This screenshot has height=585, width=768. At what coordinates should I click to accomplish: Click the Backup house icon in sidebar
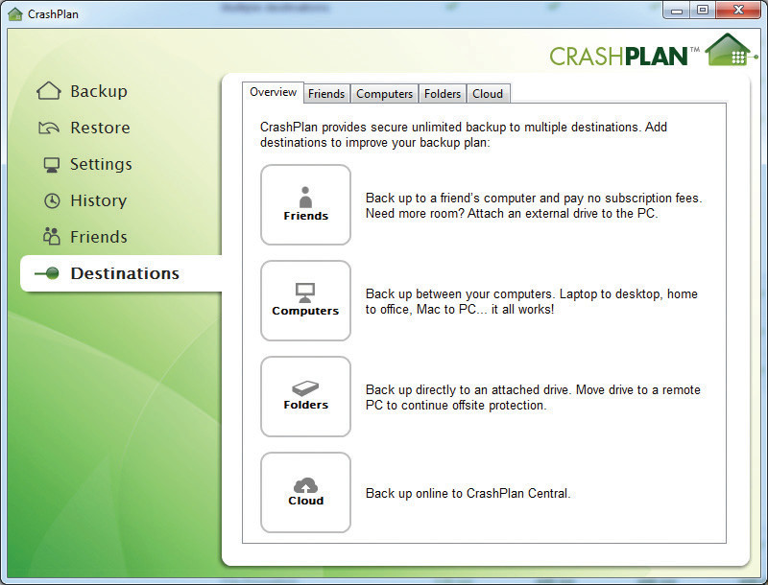49,91
